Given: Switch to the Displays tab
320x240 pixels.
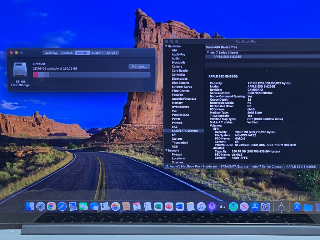Looking at the screenshot, I should coord(67,53).
